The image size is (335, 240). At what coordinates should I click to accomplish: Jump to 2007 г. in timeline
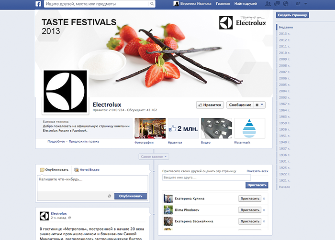(285, 72)
